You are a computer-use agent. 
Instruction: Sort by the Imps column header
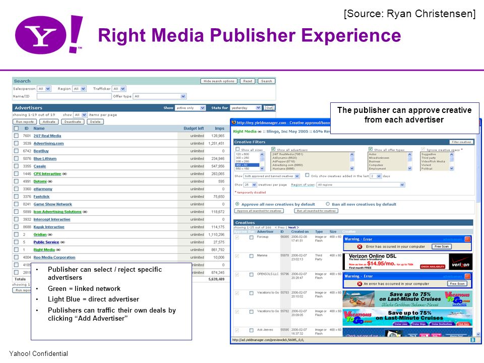[219, 129]
